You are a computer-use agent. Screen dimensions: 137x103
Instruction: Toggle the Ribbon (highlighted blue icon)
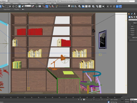tap(83, 6)
